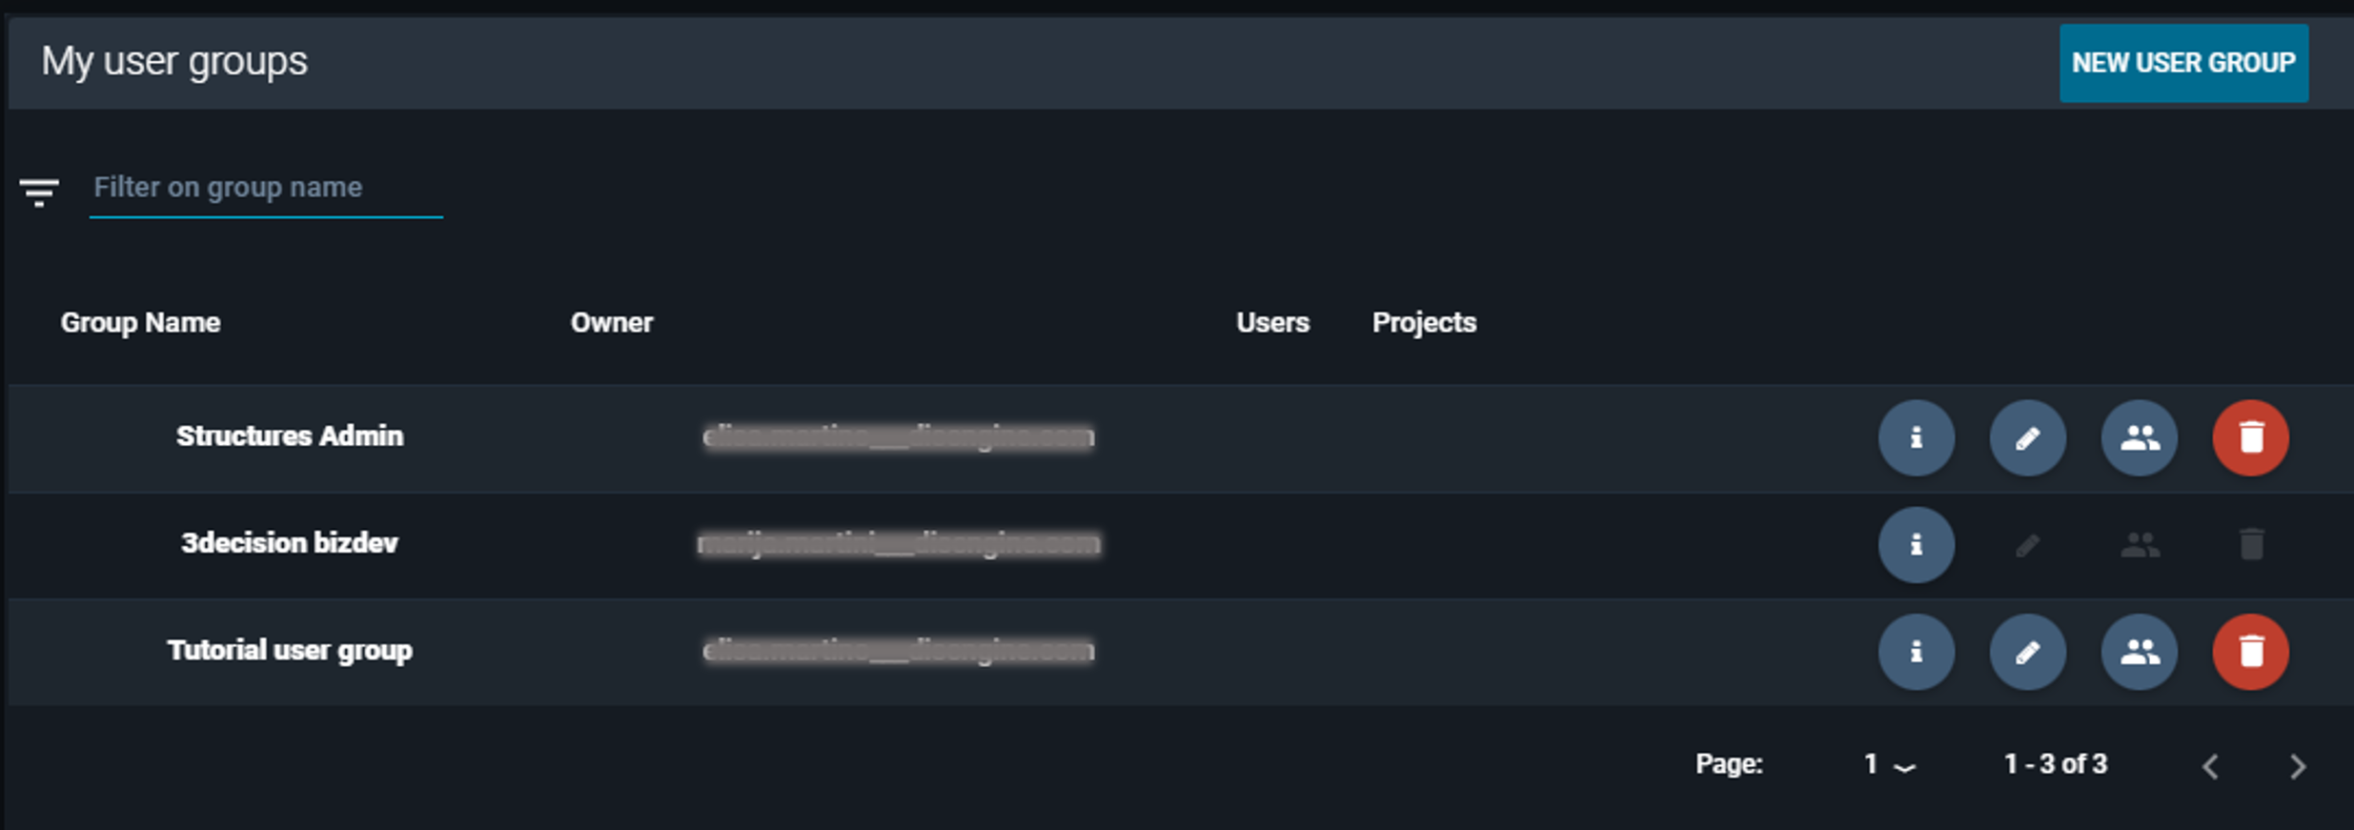Image resolution: width=2354 pixels, height=830 pixels.
Task: Sort by the Group Name column
Action: coord(140,322)
